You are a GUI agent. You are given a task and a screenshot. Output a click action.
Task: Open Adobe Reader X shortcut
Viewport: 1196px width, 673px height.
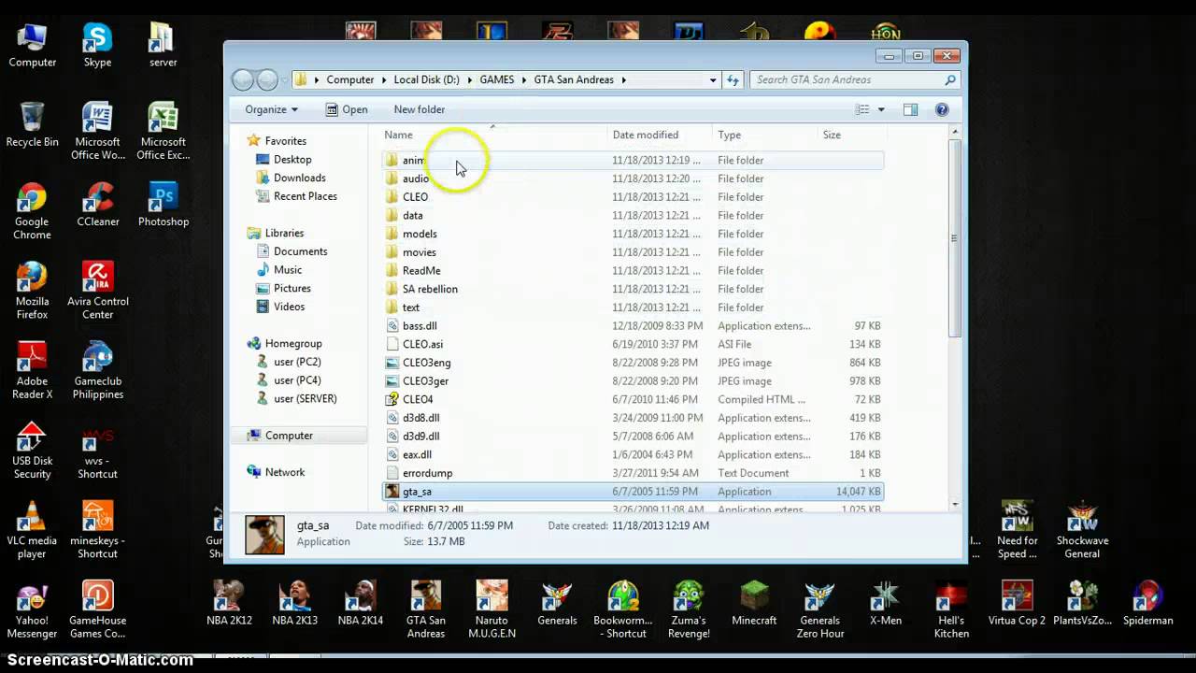click(32, 369)
